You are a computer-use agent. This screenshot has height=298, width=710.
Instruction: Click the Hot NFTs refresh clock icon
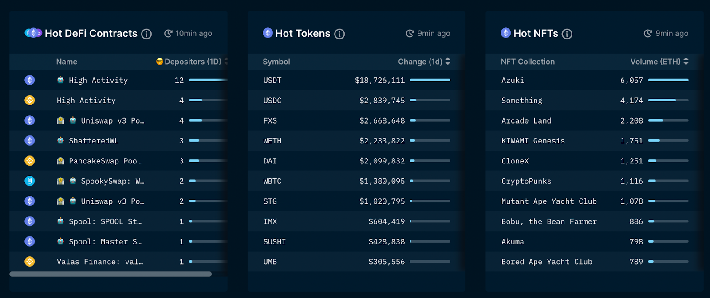(648, 33)
